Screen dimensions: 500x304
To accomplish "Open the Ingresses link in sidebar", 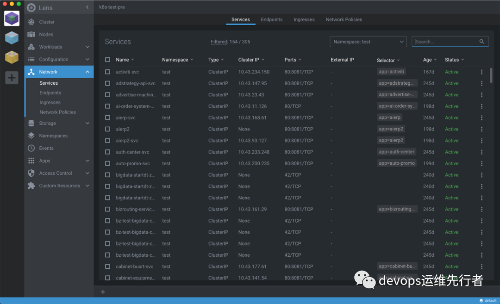I will (50, 102).
